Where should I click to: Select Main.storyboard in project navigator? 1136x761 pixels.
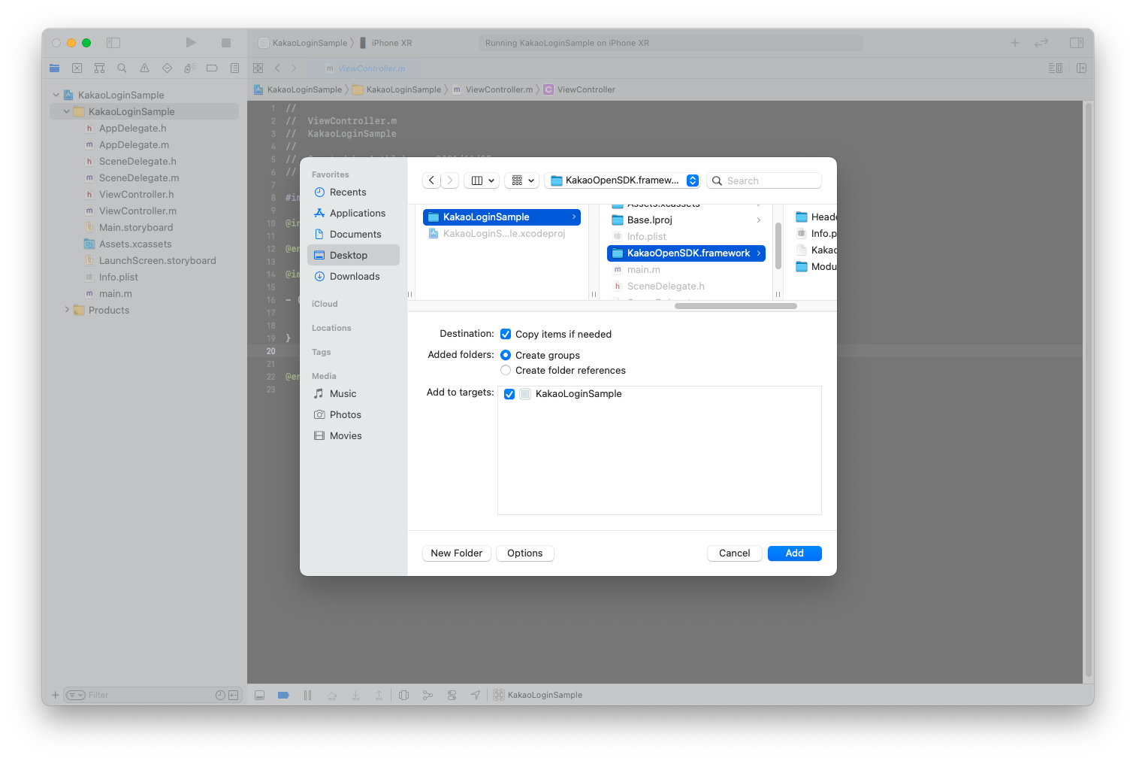[144, 228]
